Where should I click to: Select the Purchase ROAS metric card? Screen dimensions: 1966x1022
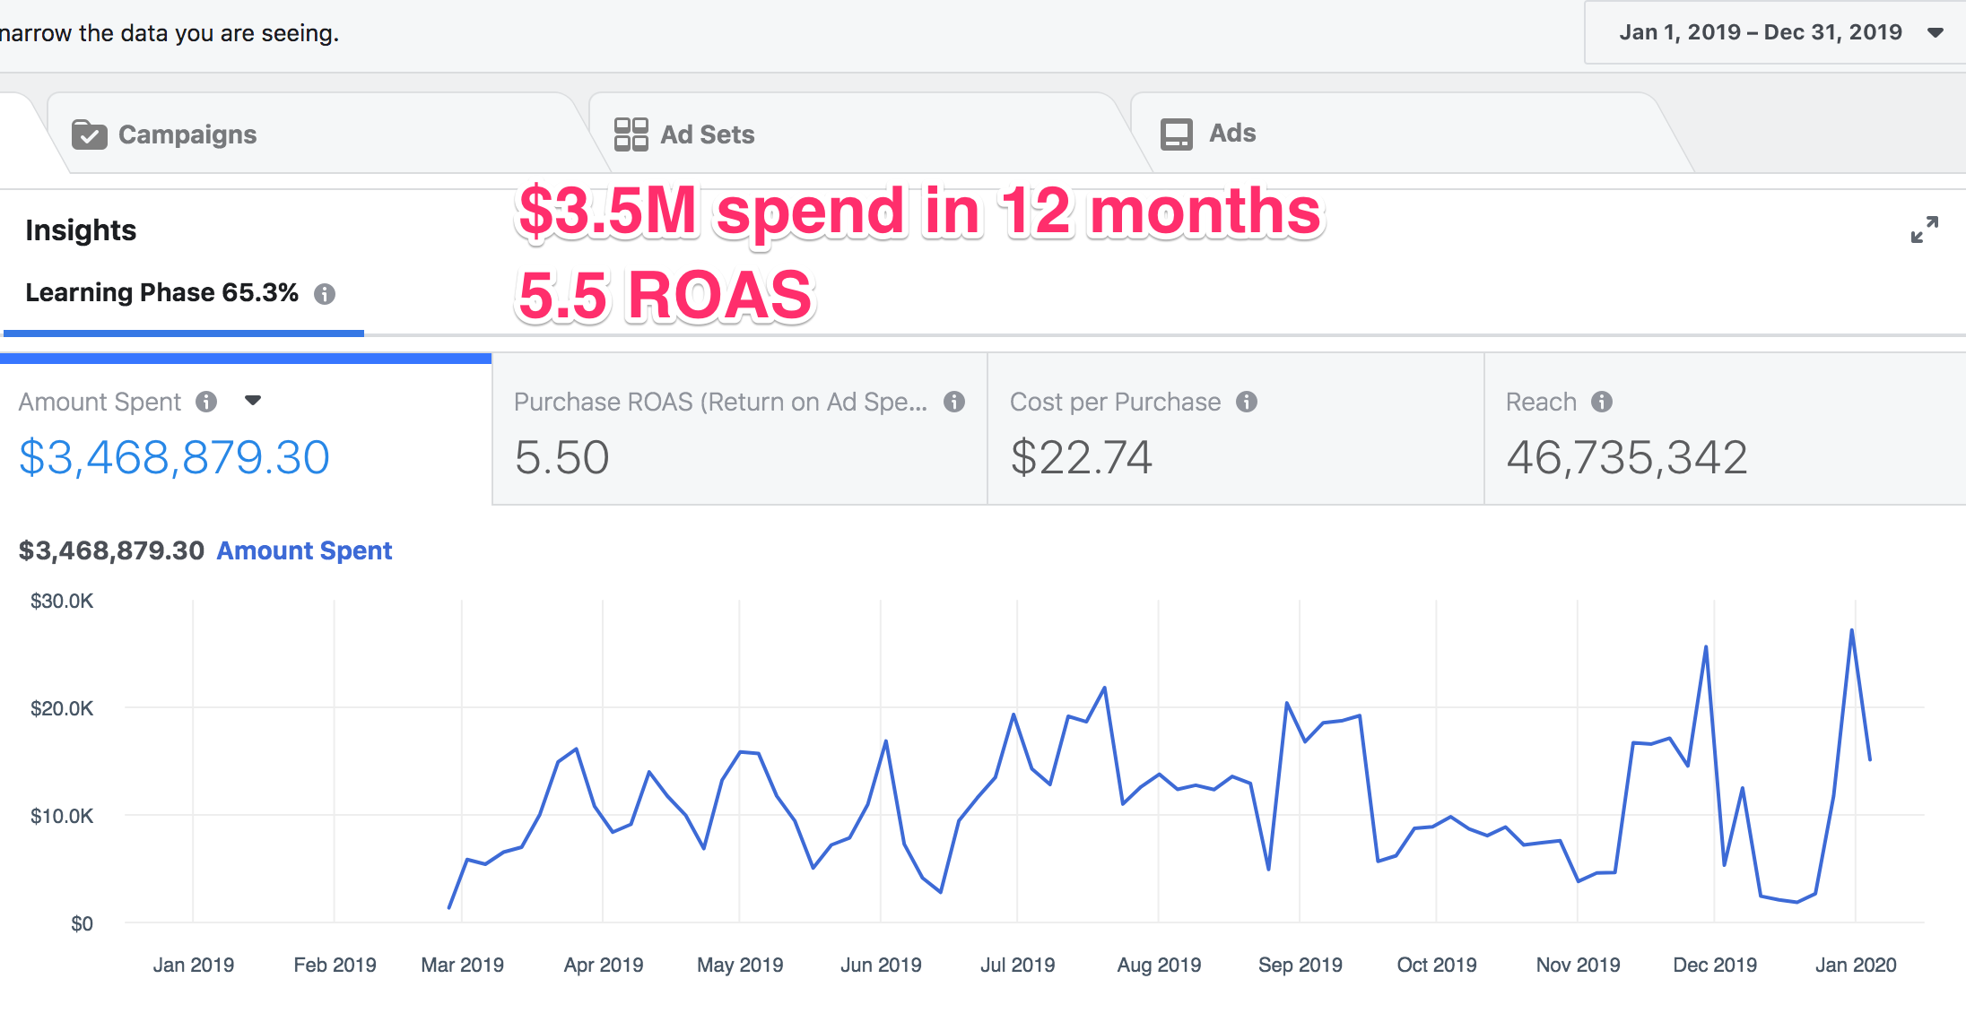(739, 430)
